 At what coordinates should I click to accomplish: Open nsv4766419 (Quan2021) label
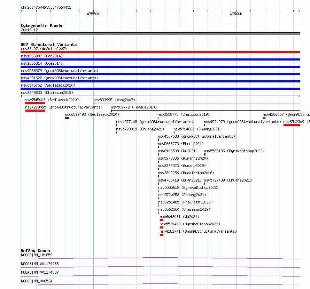(180, 180)
